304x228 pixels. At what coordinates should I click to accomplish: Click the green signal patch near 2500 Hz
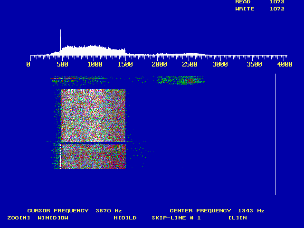tap(180, 80)
